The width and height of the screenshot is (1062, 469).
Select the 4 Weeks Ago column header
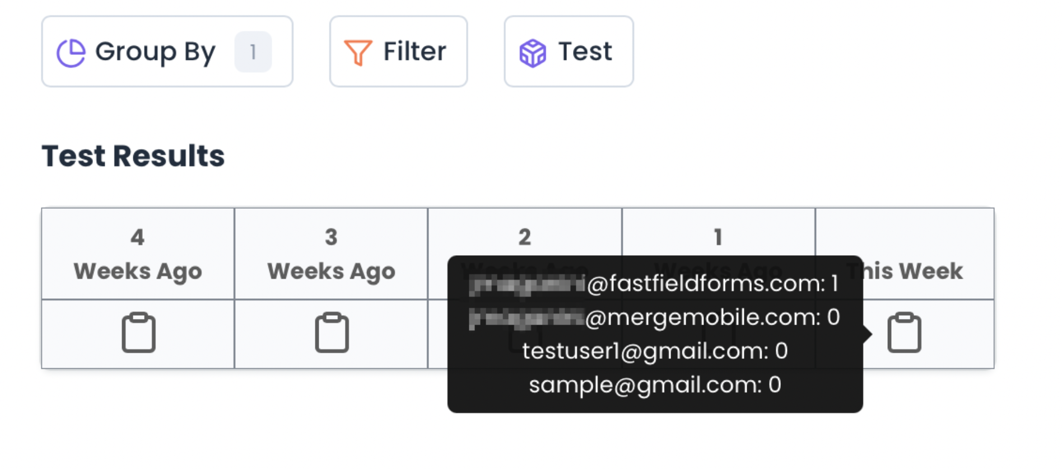tap(138, 254)
